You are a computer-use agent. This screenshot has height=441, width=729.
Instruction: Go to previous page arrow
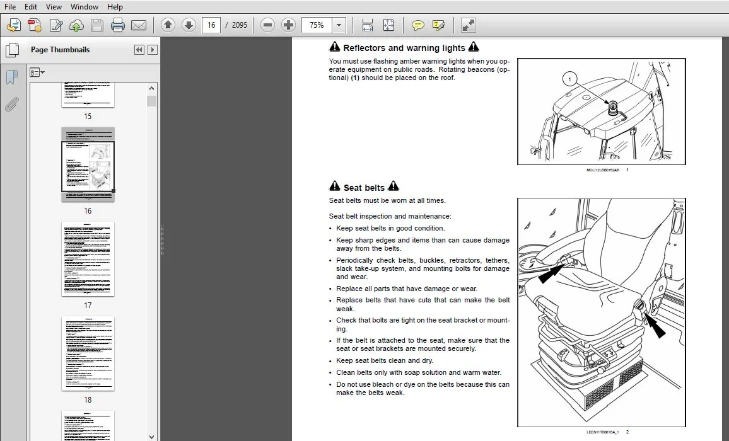click(168, 25)
